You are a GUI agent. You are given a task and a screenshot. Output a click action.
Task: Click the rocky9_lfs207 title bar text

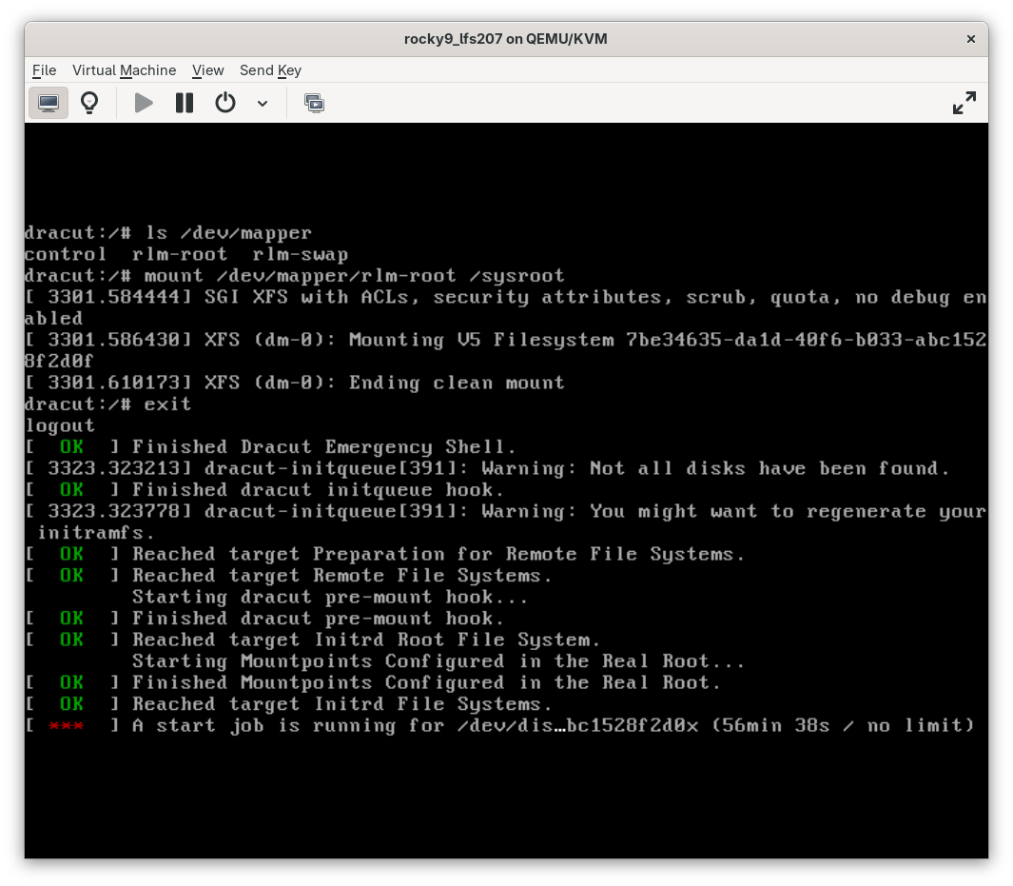pyautogui.click(x=505, y=39)
